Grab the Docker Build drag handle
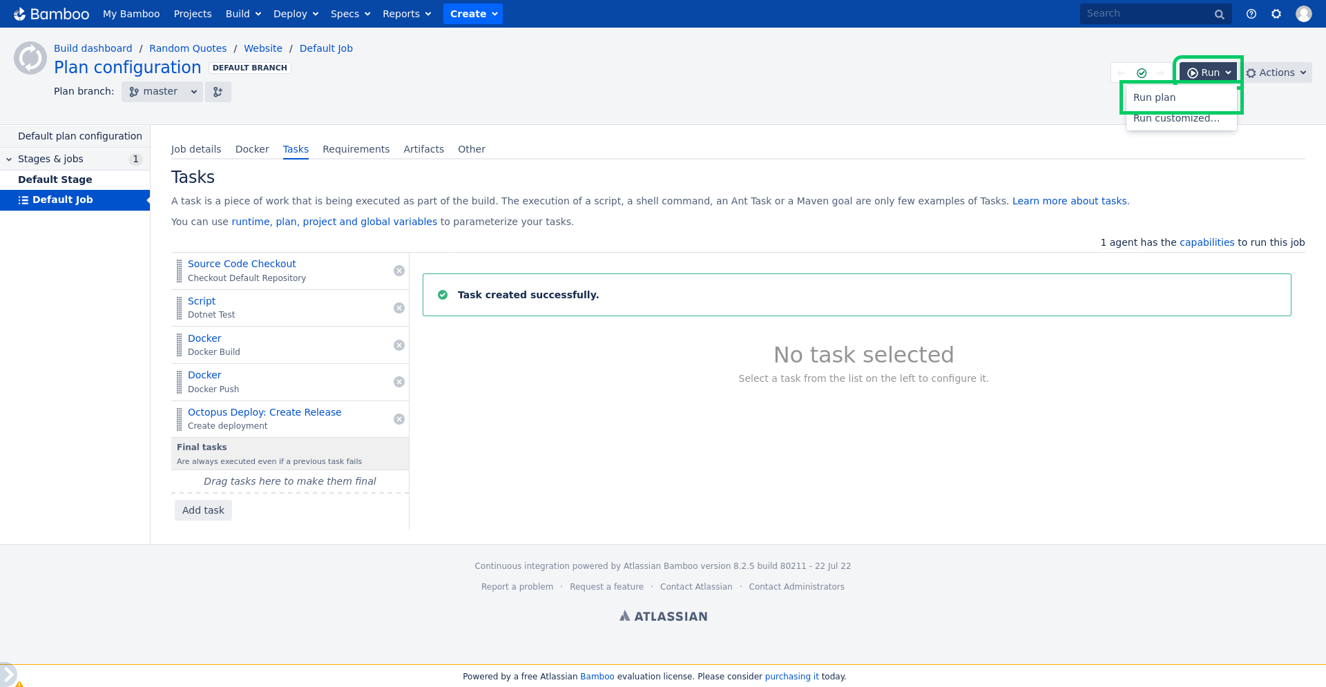Screen dimensions: 1326x687 180,345
